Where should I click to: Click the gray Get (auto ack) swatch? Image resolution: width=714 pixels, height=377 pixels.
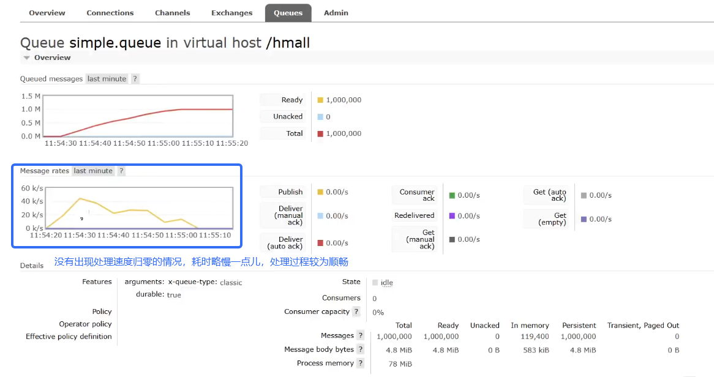tap(584, 195)
